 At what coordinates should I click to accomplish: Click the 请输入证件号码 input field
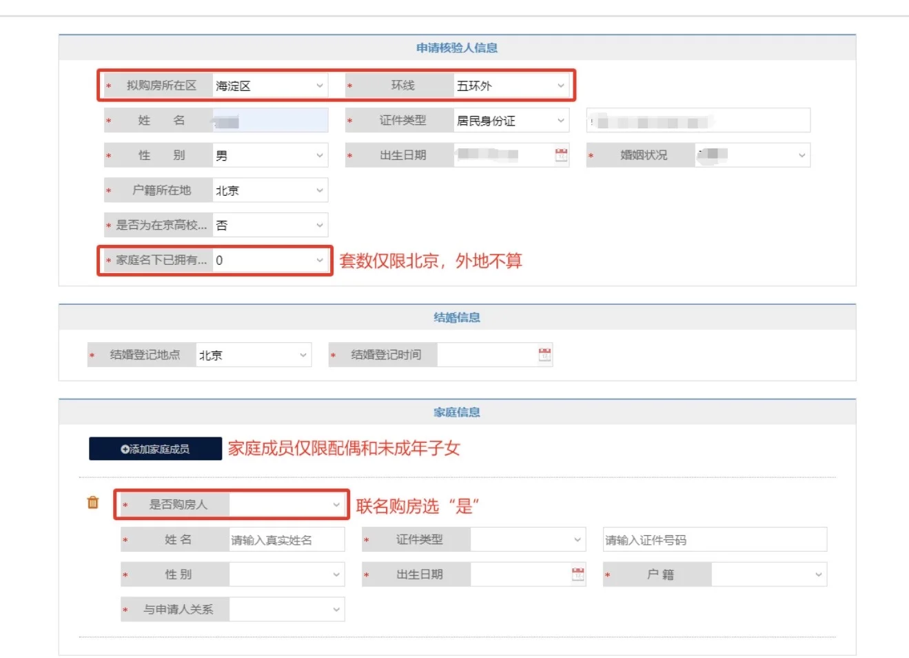click(715, 539)
